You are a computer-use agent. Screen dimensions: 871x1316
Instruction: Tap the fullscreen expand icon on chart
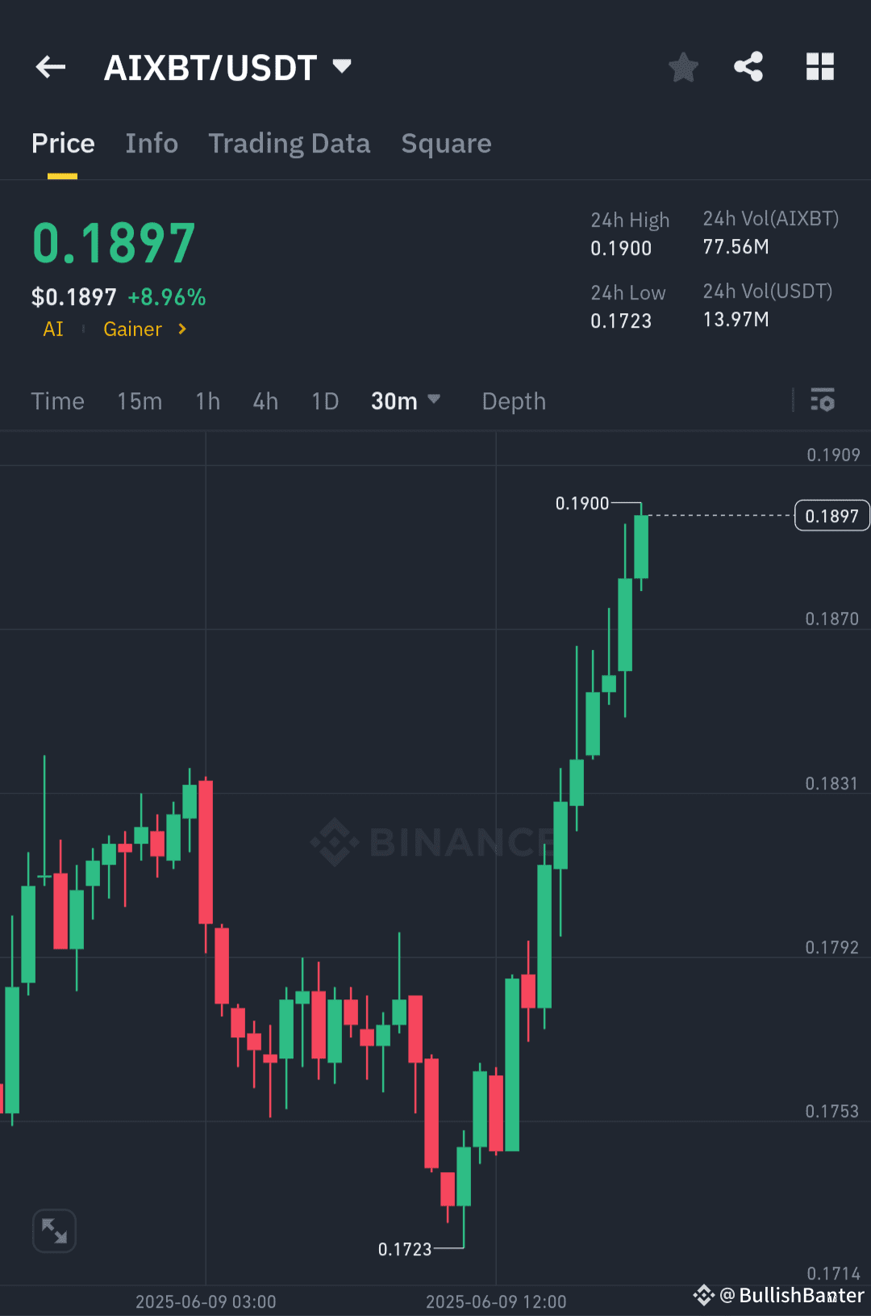pyautogui.click(x=53, y=1230)
